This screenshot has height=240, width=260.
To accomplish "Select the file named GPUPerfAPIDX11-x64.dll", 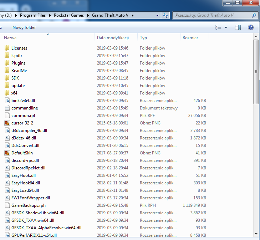I will pos(34,235).
